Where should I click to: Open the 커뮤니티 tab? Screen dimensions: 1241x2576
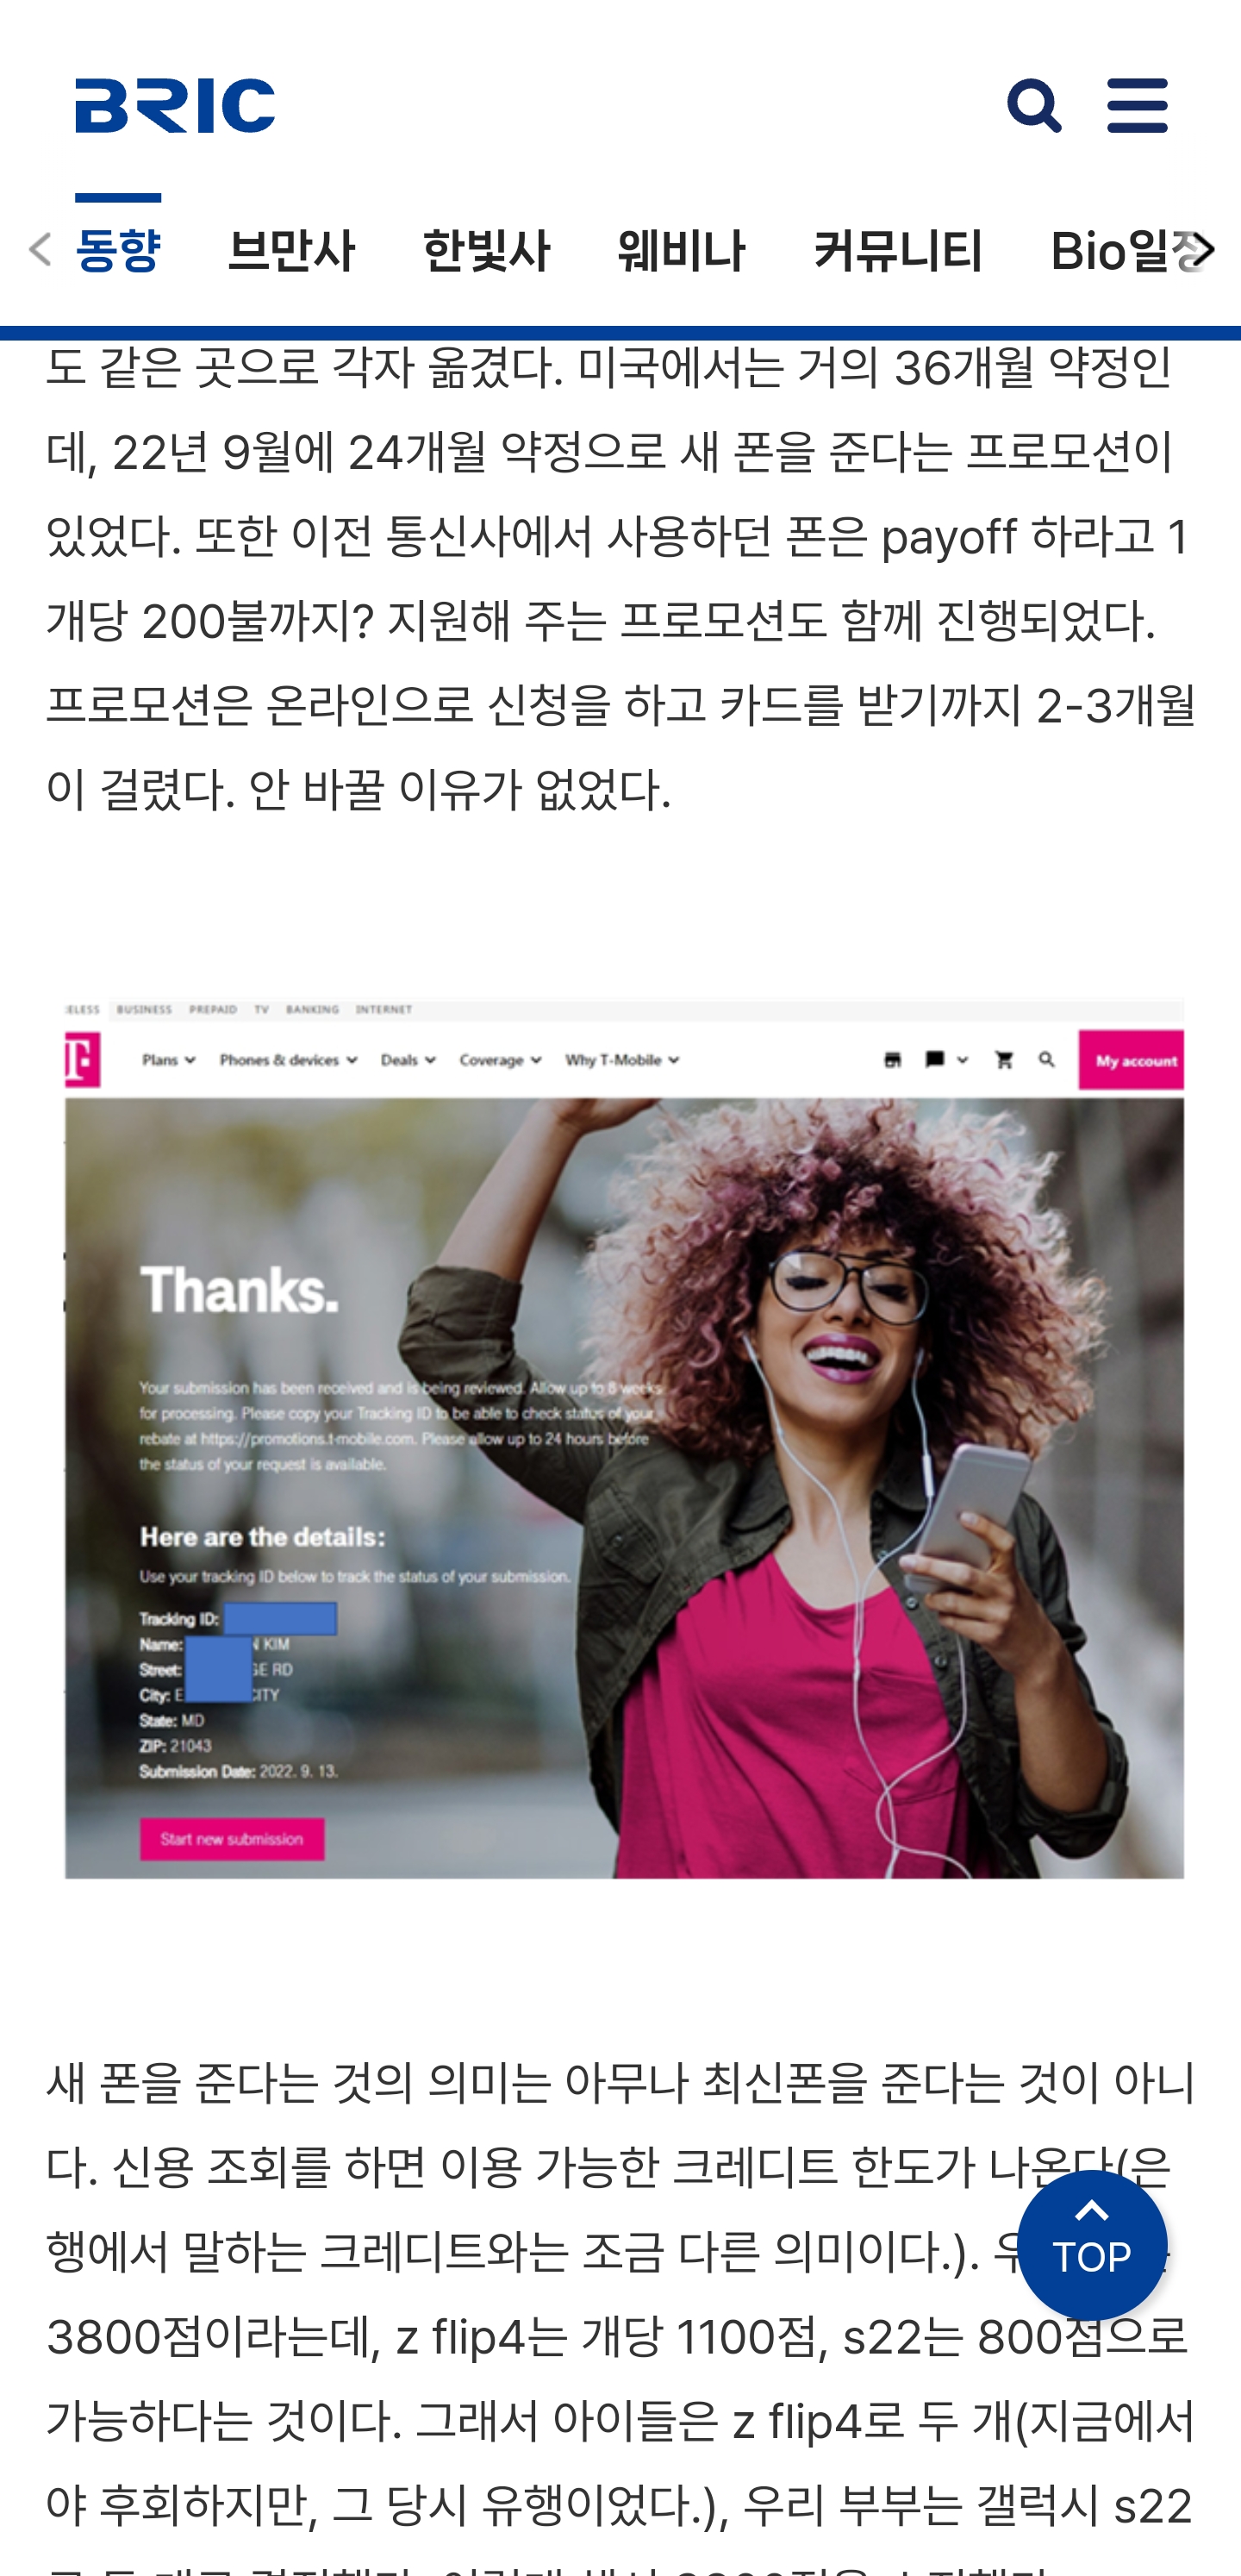898,251
